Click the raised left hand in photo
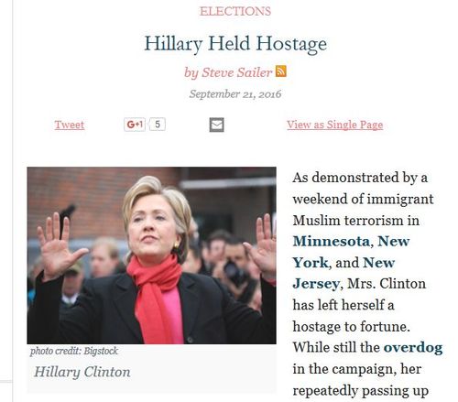The width and height of the screenshot is (458, 402). [60, 245]
